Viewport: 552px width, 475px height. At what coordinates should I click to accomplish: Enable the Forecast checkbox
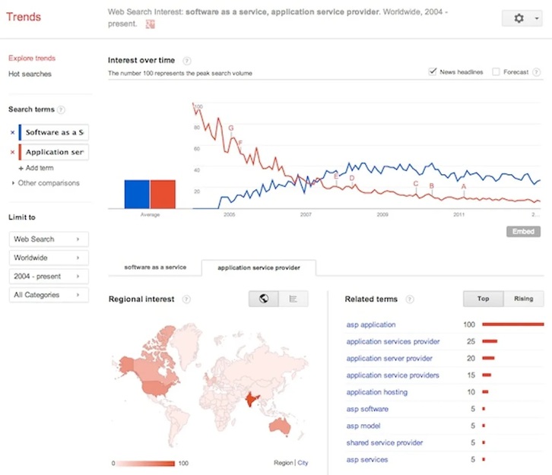[496, 71]
